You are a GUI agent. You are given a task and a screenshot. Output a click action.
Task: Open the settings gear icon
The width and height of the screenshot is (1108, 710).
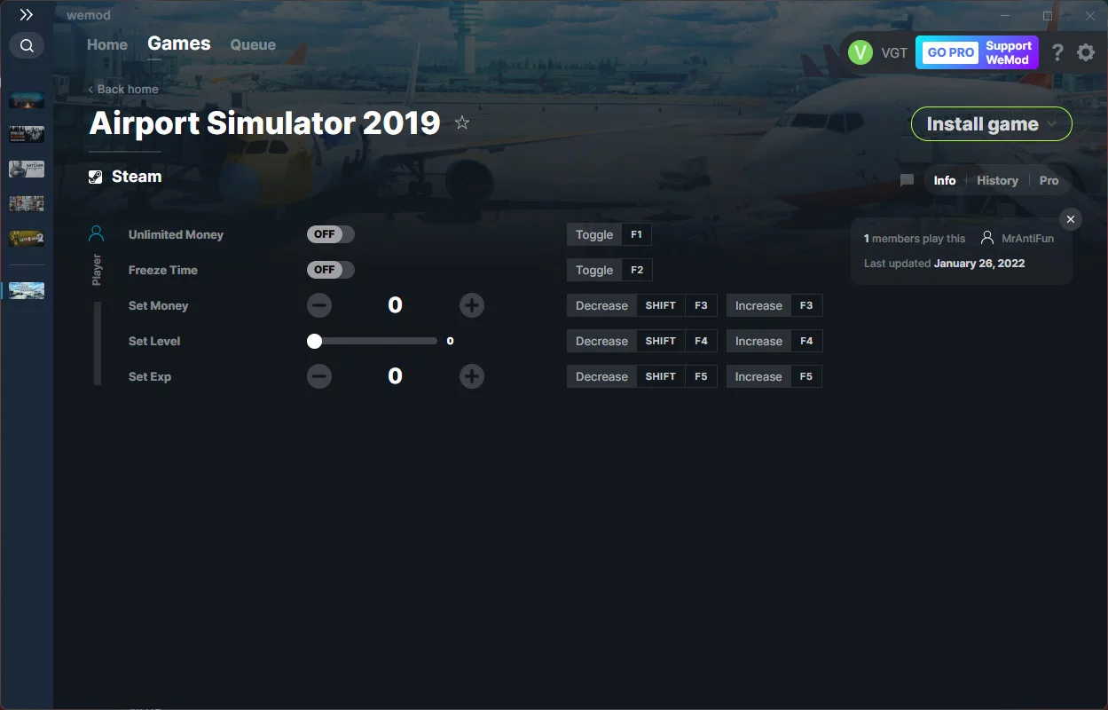click(1086, 52)
